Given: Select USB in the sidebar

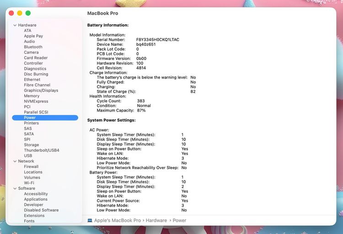Looking at the screenshot, I should point(28,156).
